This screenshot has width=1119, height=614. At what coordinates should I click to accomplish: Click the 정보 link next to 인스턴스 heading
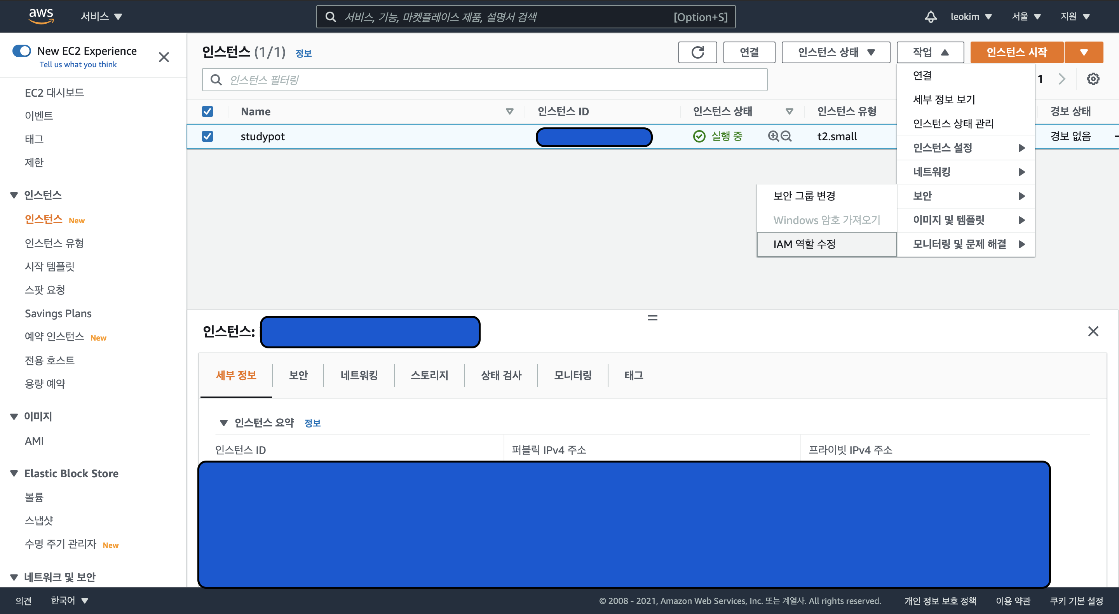303,54
